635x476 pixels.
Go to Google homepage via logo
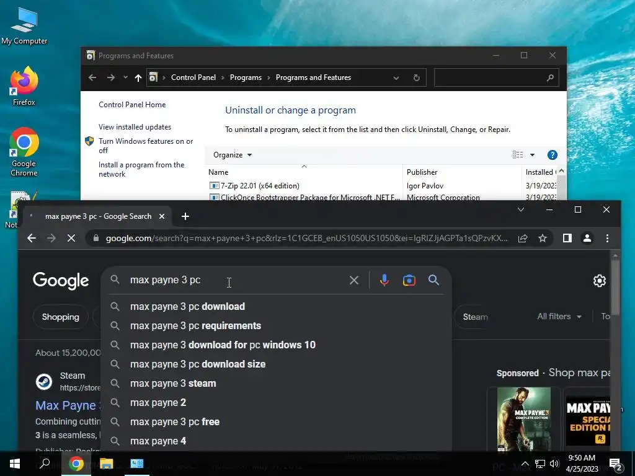61,281
